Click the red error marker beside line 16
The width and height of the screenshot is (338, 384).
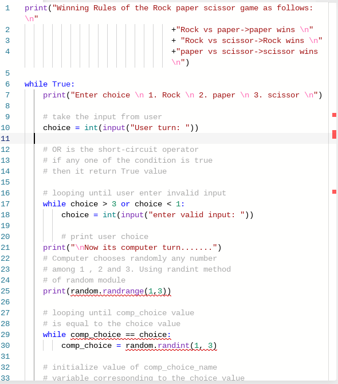(x=334, y=191)
